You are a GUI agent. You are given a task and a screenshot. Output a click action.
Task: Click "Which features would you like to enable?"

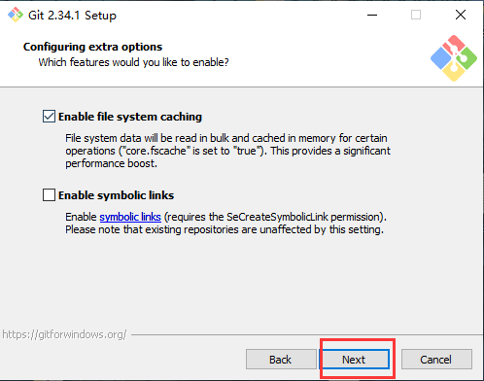pos(133,62)
